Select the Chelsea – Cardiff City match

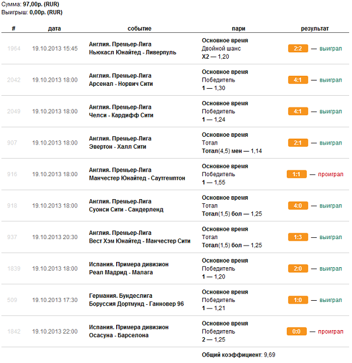tap(121, 115)
